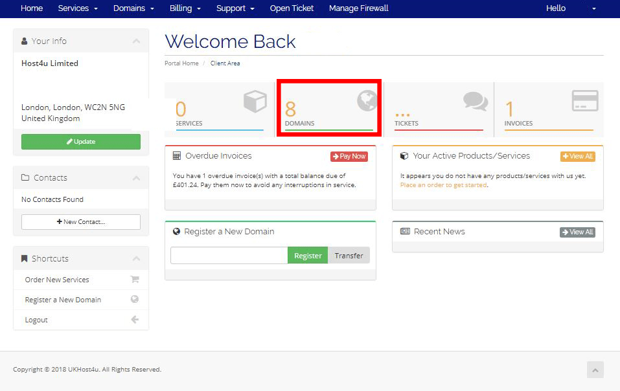Click the Invoices credit card icon

(x=585, y=100)
